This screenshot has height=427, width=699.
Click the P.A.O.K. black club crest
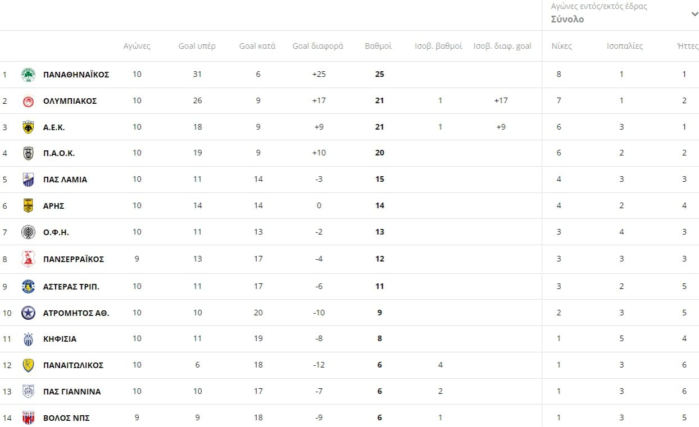click(x=28, y=153)
